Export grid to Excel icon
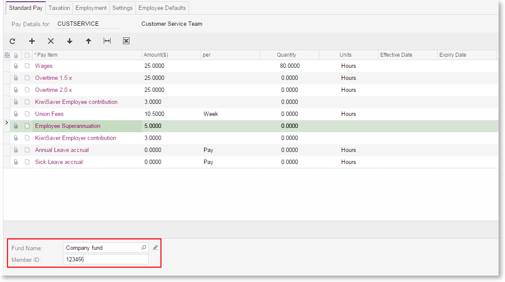505x282 pixels. click(x=126, y=41)
